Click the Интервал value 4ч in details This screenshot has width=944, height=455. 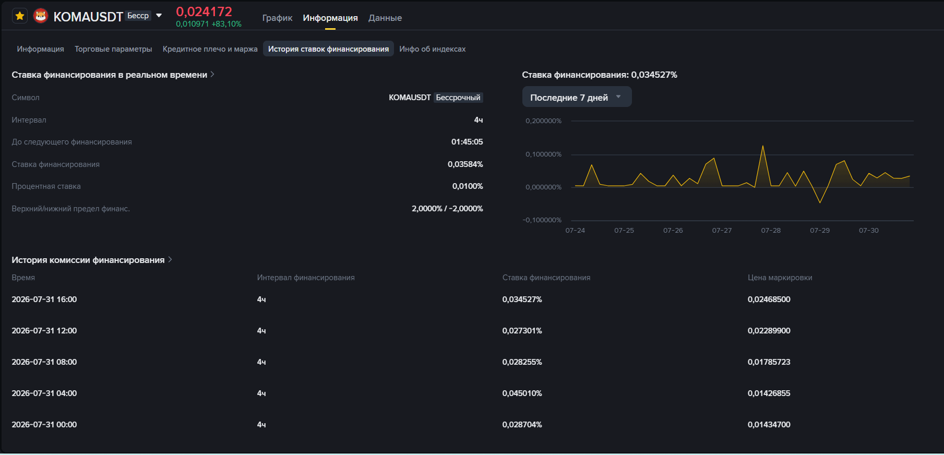(479, 120)
